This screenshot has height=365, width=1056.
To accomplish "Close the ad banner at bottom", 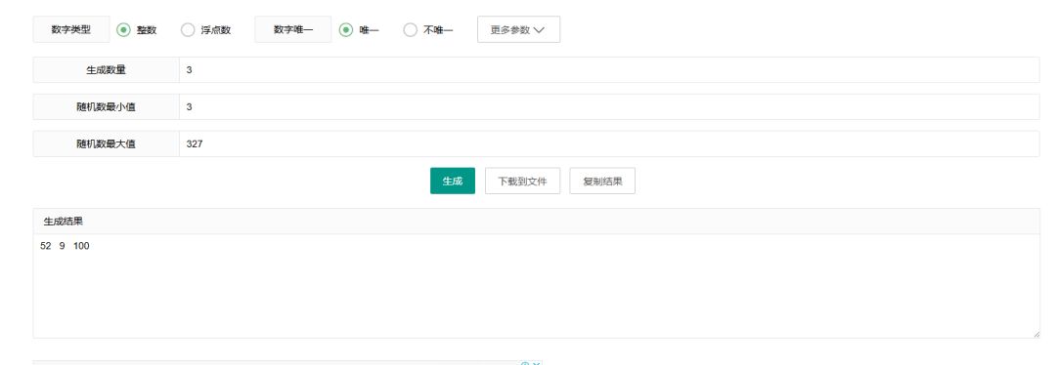I will (536, 364).
